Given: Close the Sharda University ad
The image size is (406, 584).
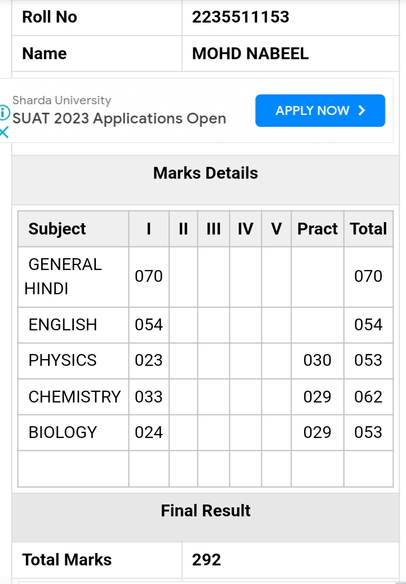Looking at the screenshot, I should pyautogui.click(x=4, y=132).
